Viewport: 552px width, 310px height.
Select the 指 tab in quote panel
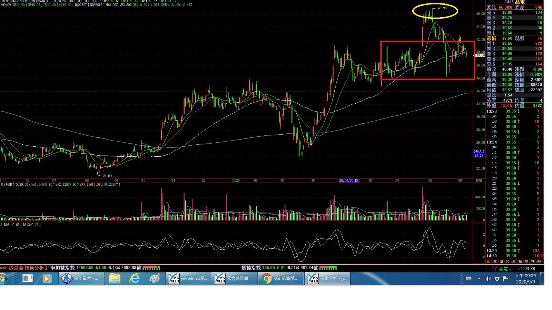pos(520,261)
